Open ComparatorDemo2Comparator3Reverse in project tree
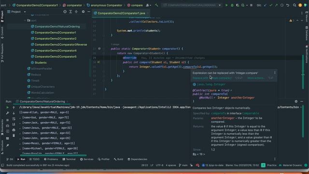The image size is (309, 174). tap(59, 44)
